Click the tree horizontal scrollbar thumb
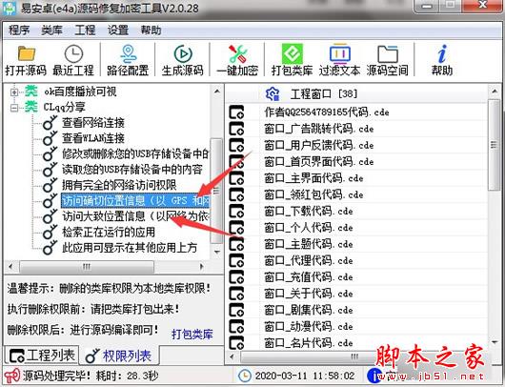 tap(87, 267)
